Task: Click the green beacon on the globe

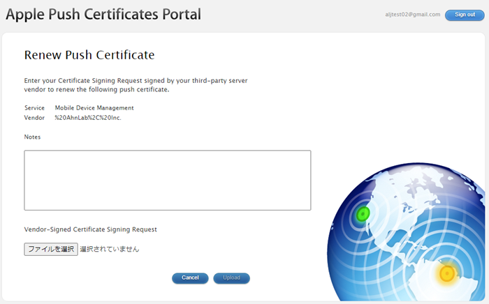Action: [x=363, y=214]
